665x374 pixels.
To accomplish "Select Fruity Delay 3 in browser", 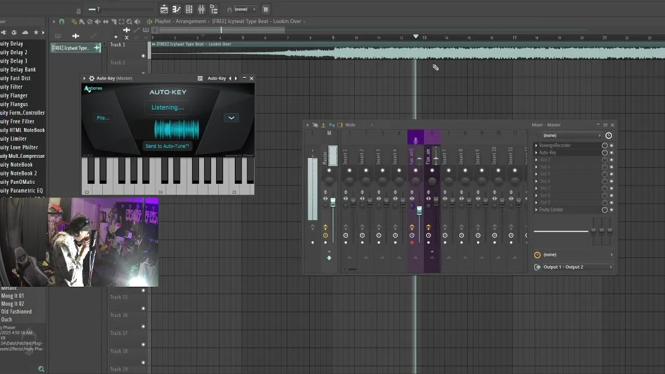I will (14, 61).
